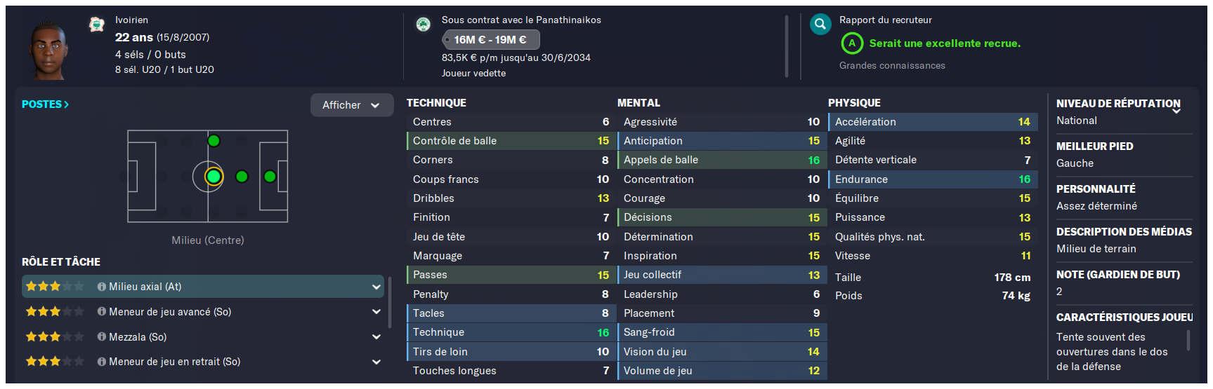Open the POSTES section link
This screenshot has height=389, width=1213.
coord(45,104)
